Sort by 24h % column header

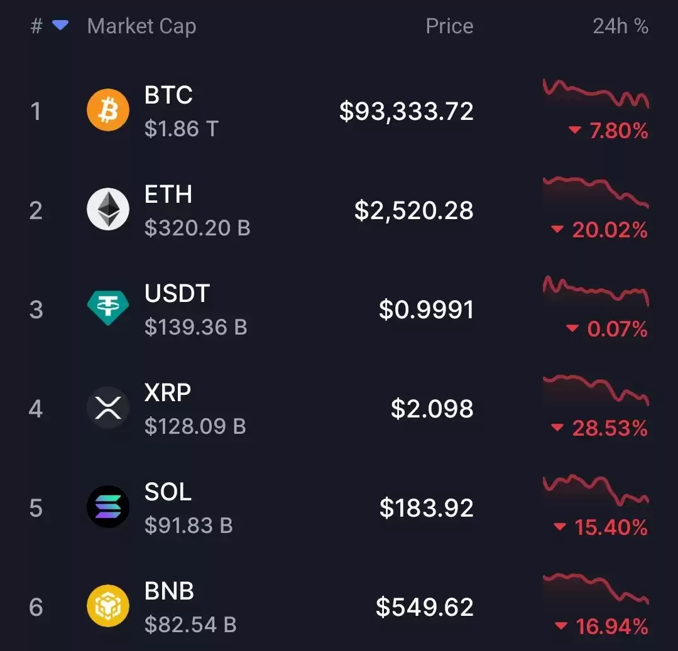point(620,26)
